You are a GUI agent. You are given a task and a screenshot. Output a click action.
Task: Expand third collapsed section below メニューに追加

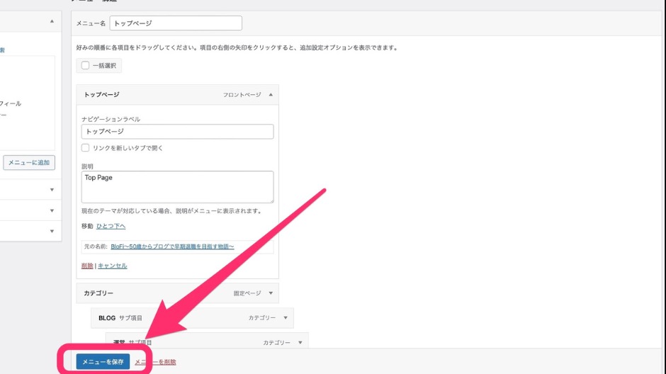52,231
